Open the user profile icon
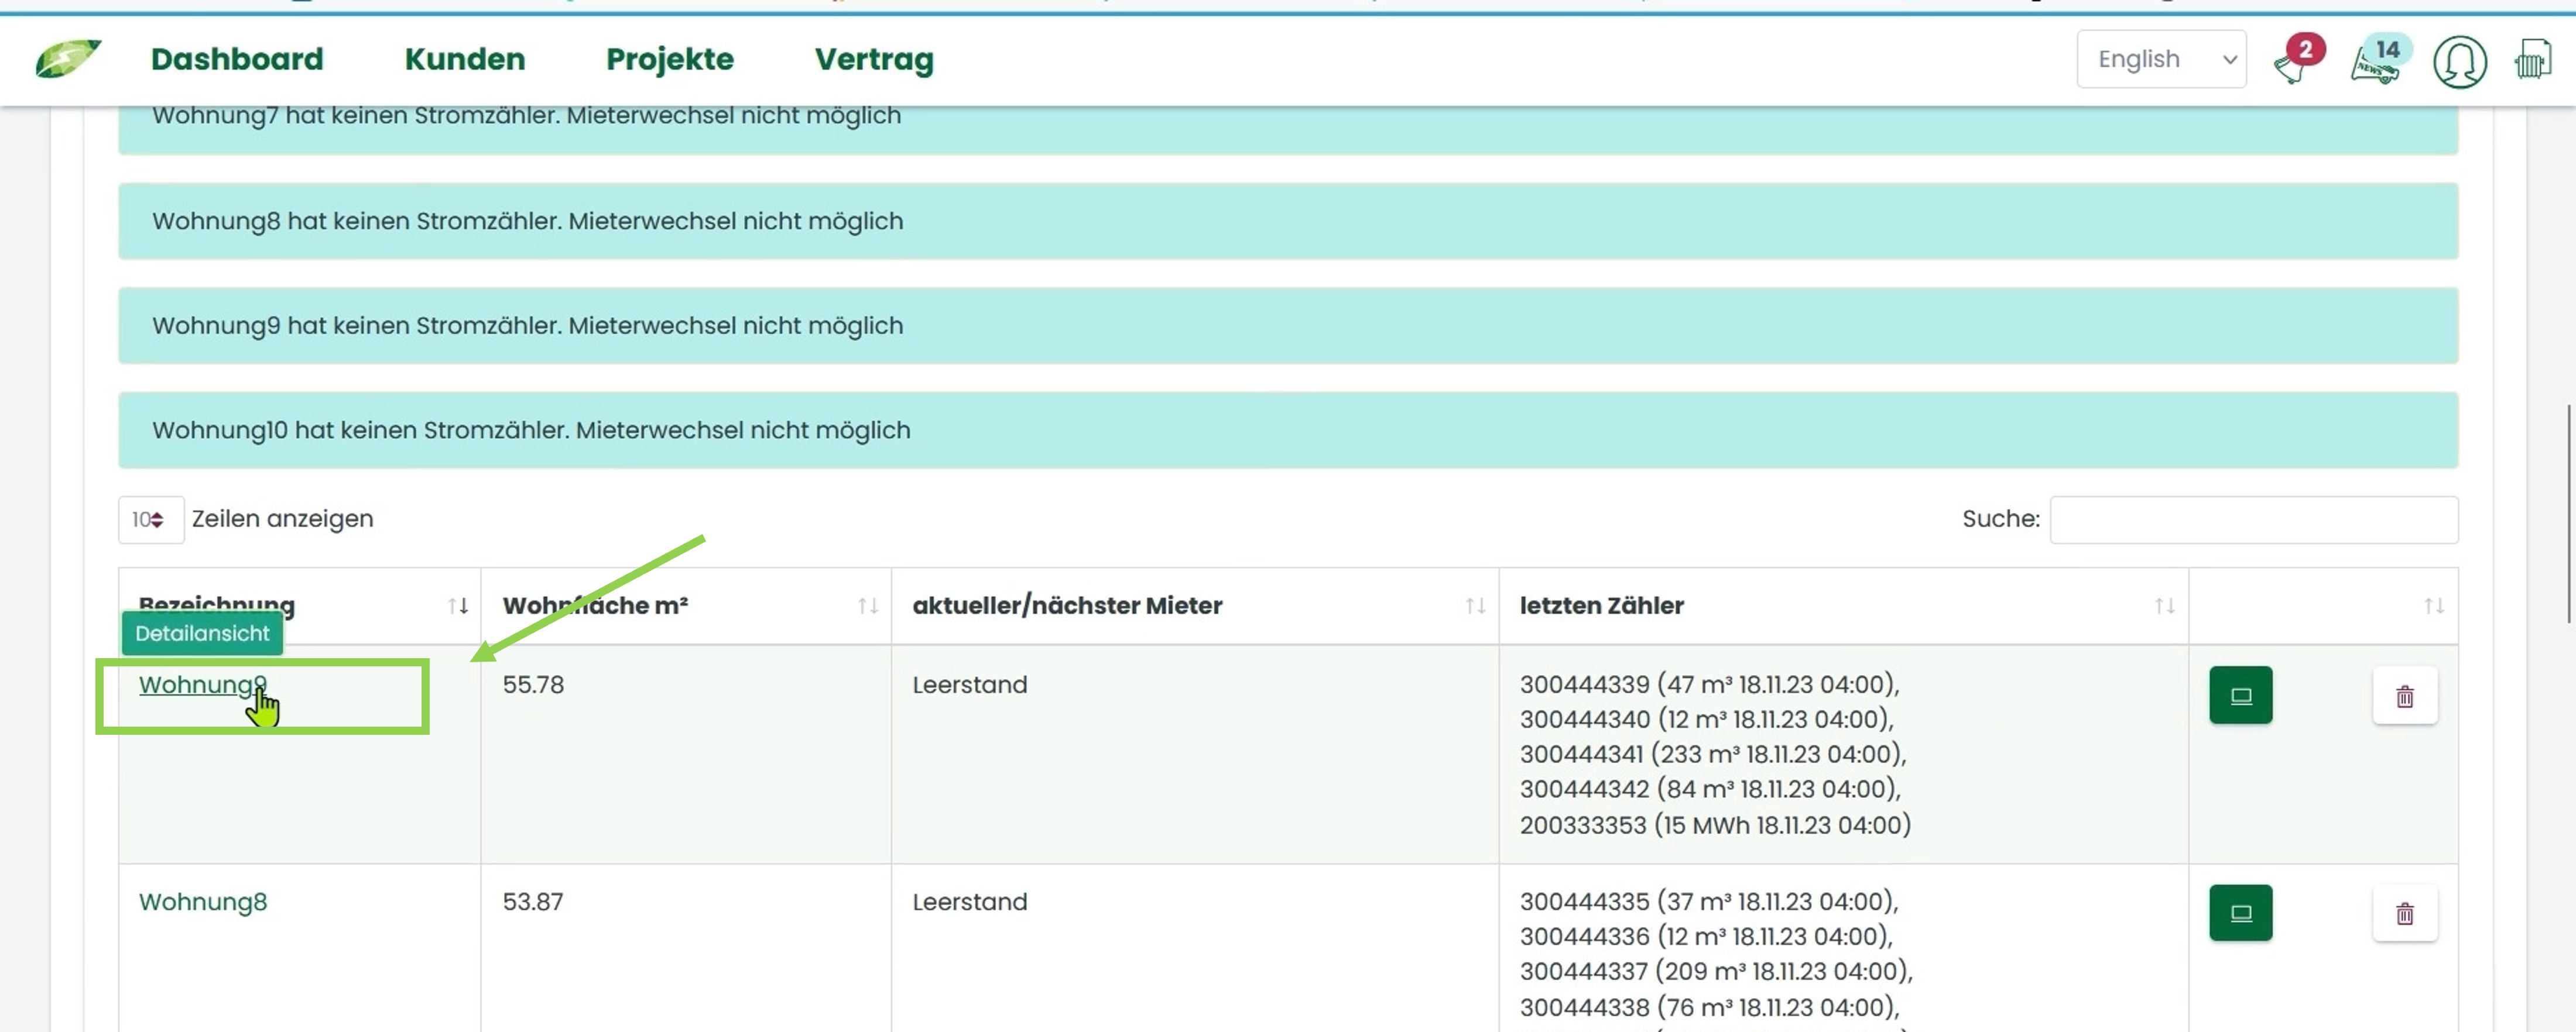The width and height of the screenshot is (2576, 1032). click(x=2460, y=62)
